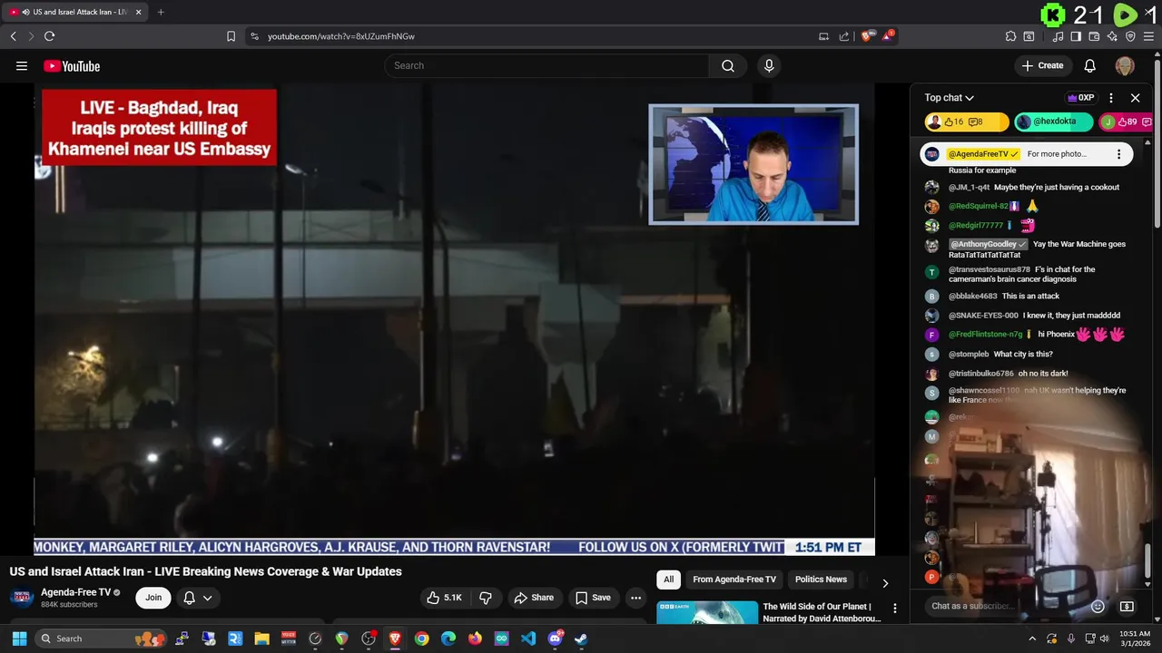Open Brave Rewards triangle icon

[889, 36]
